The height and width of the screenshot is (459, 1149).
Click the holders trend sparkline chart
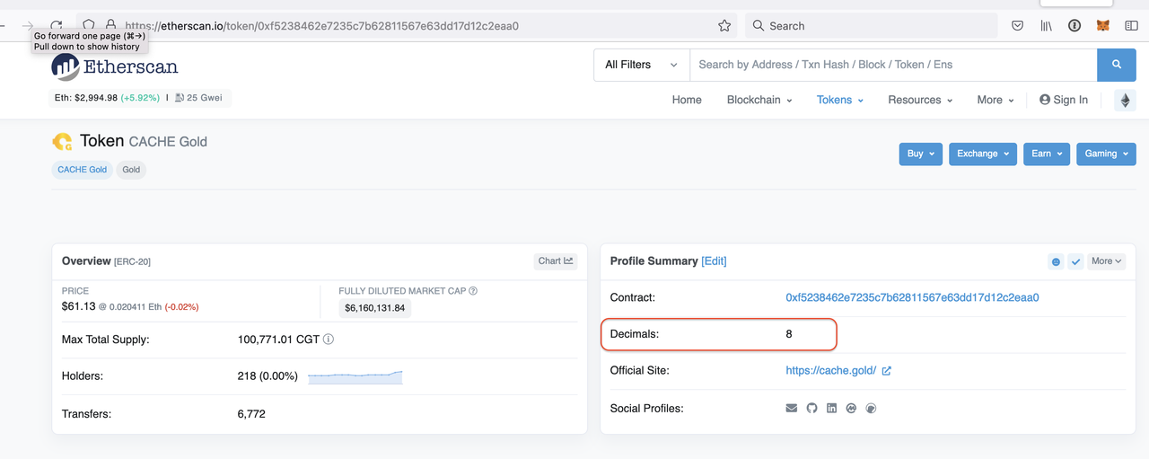click(355, 377)
